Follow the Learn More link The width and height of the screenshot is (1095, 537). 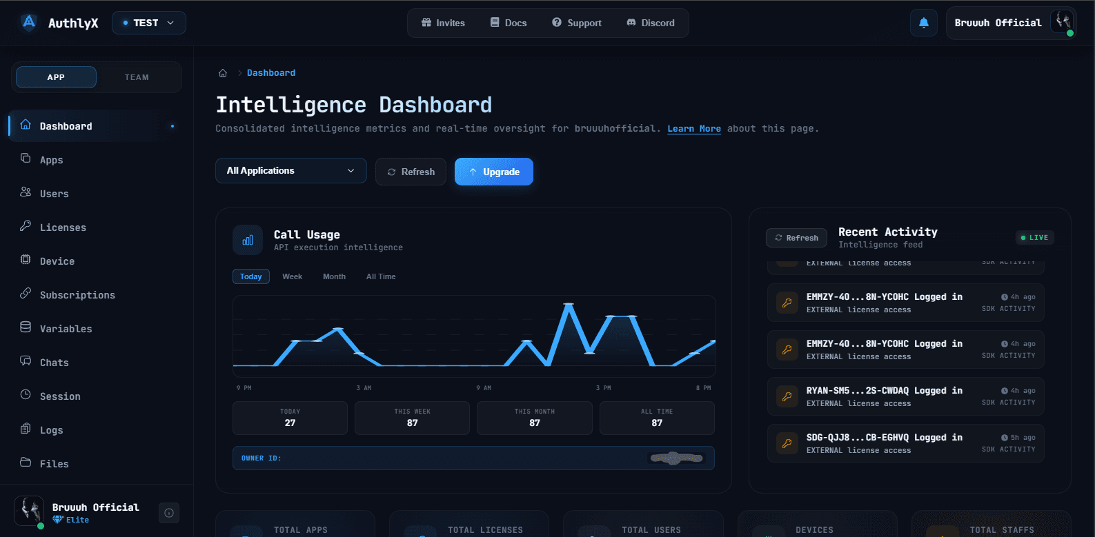[693, 129]
